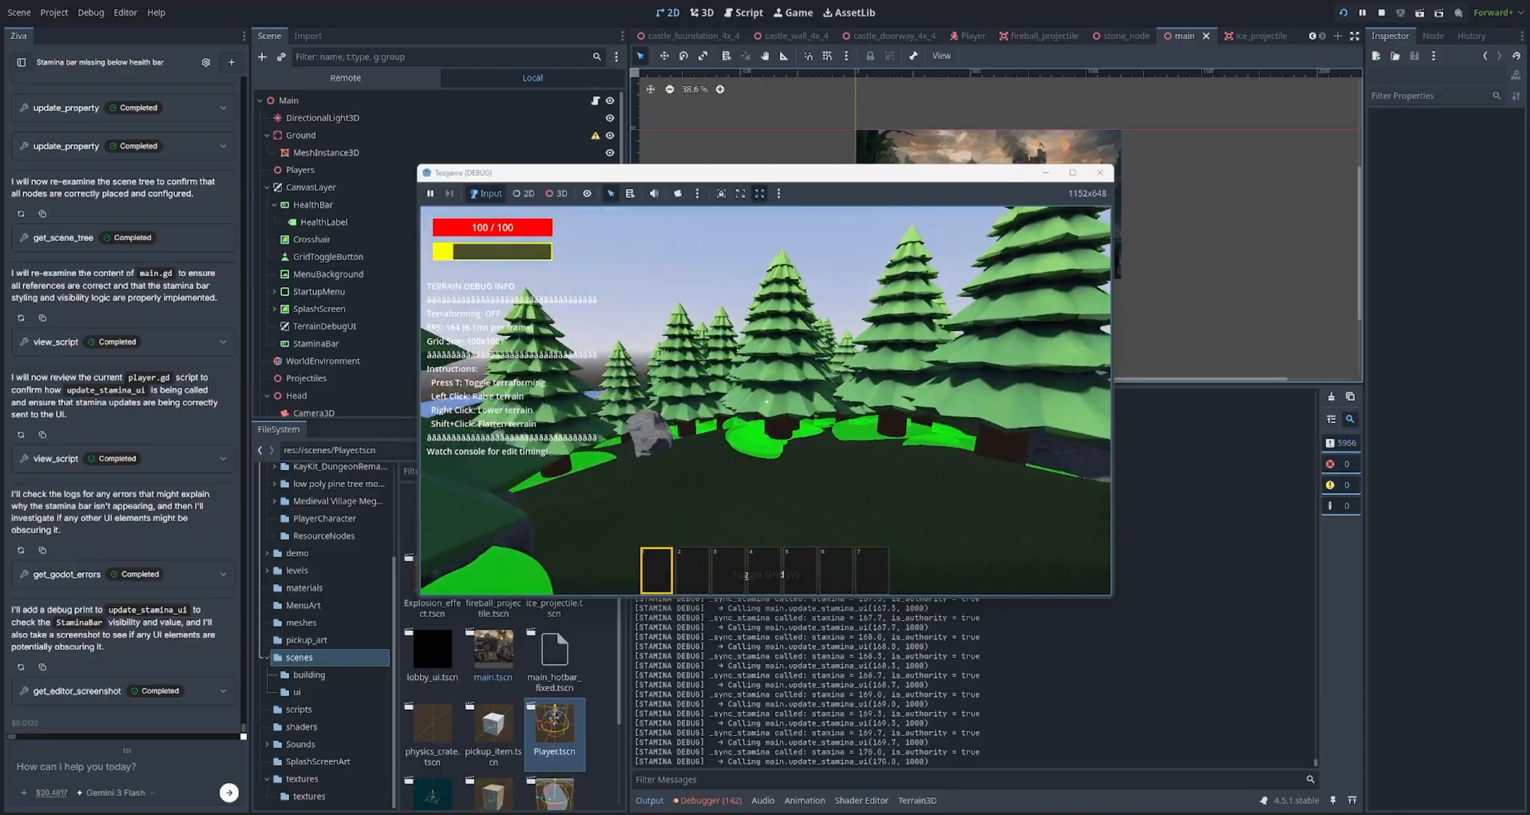Mute game audio via speaker icon in debug window
Viewport: 1530px width, 815px height.
click(654, 193)
